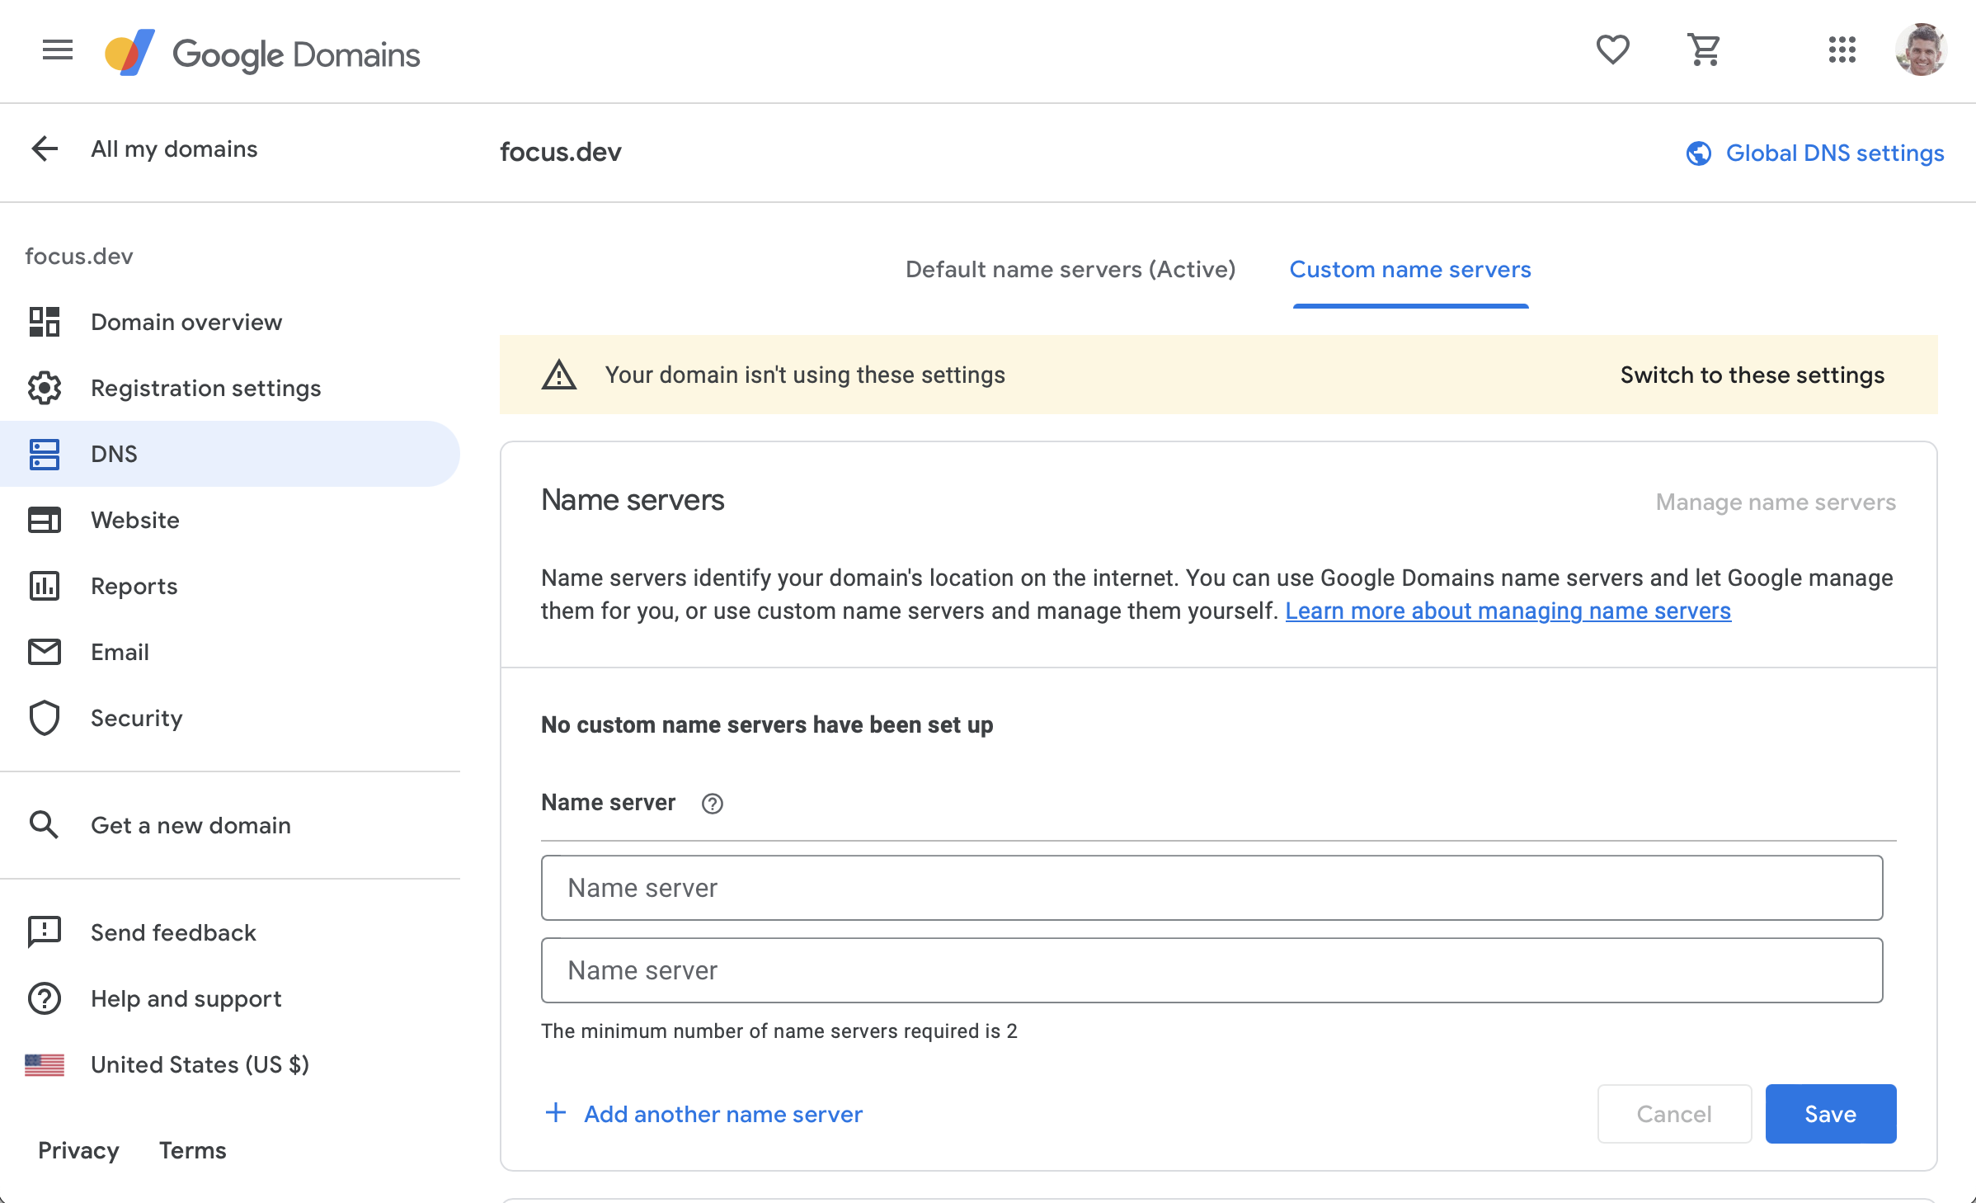Click the Domain overview dashboard icon
This screenshot has height=1203, width=1976.
pyautogui.click(x=45, y=322)
